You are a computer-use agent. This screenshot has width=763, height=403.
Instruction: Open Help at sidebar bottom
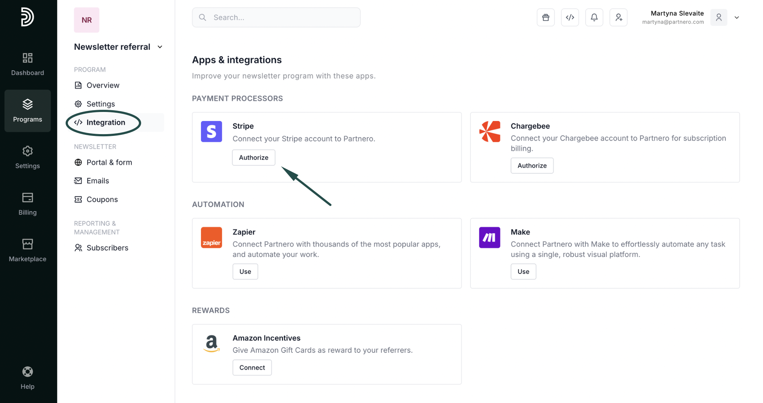pos(28,378)
